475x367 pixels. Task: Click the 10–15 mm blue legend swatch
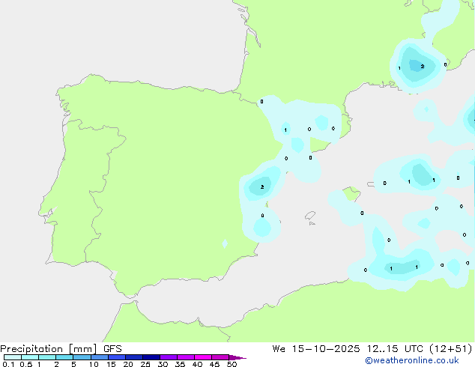(x=100, y=357)
